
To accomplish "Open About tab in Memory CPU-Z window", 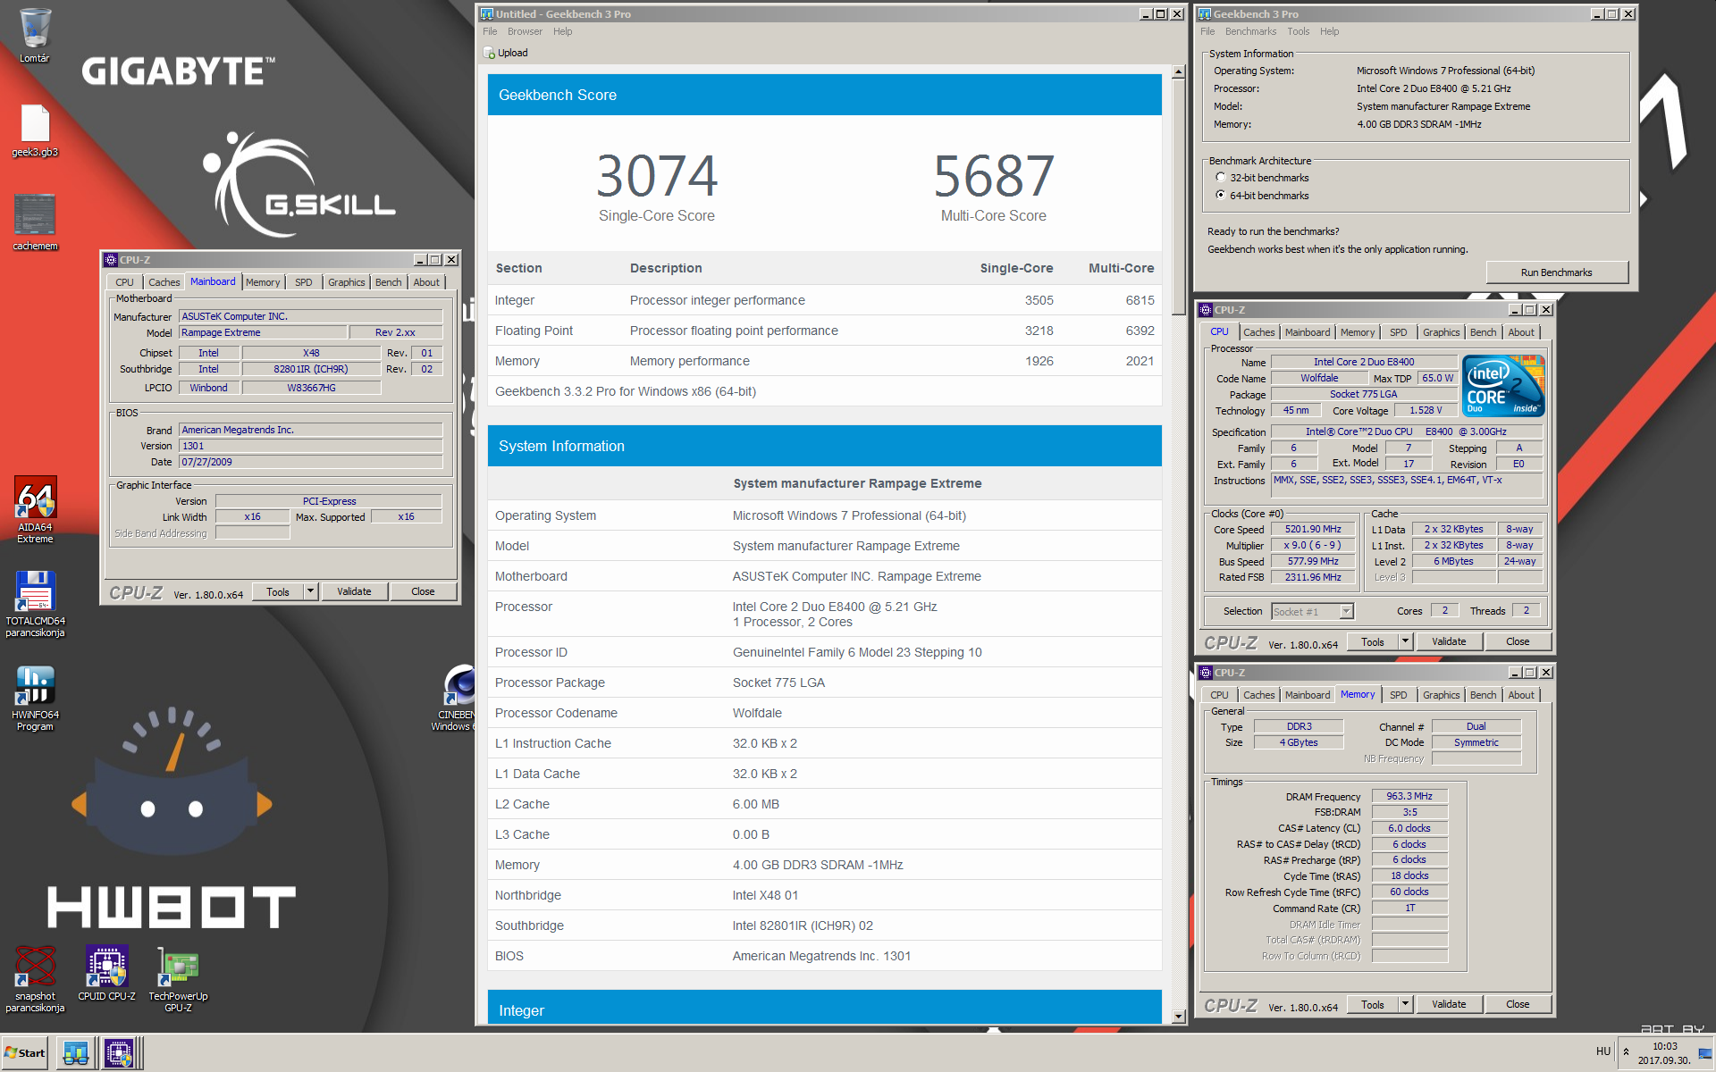I will (x=1521, y=695).
